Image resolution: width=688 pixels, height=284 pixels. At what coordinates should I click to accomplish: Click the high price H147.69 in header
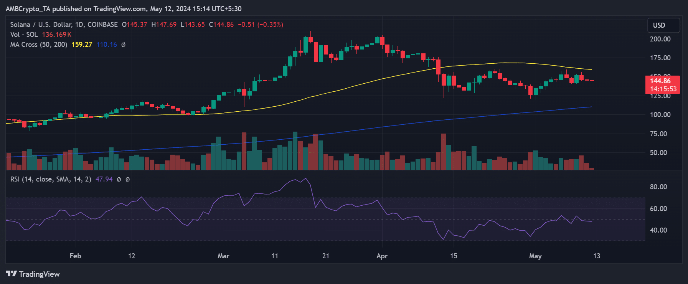coord(164,25)
